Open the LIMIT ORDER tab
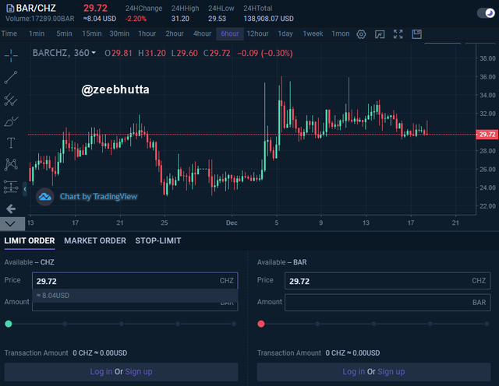Image resolution: width=499 pixels, height=386 pixels. tap(30, 240)
